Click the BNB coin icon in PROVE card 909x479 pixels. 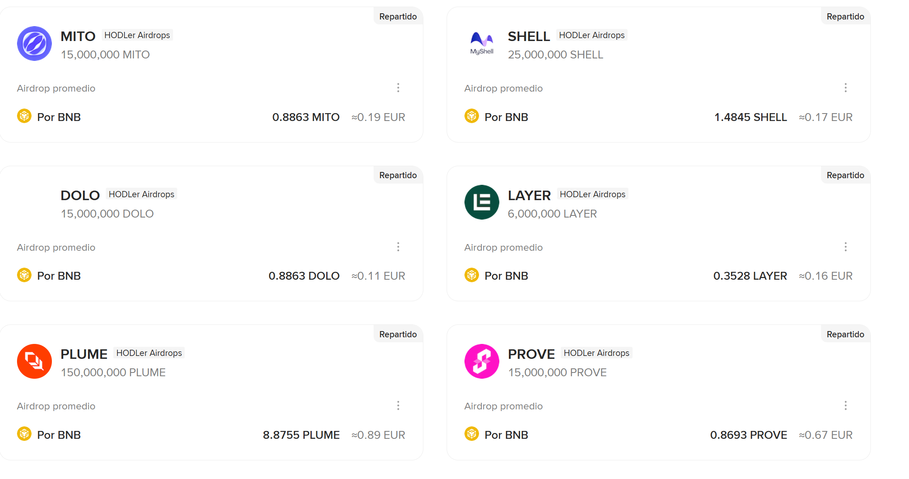[472, 434]
